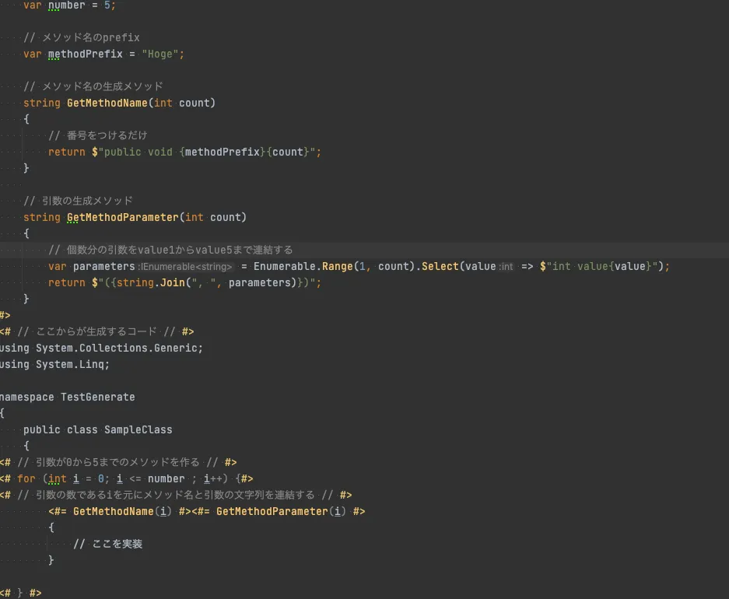Image resolution: width=729 pixels, height=599 pixels.
Task: Click the TestGenerate namespace name
Action: pos(97,397)
